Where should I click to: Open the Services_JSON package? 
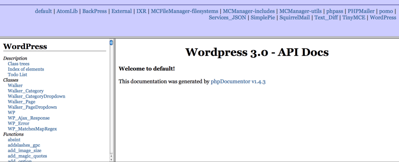(x=228, y=17)
